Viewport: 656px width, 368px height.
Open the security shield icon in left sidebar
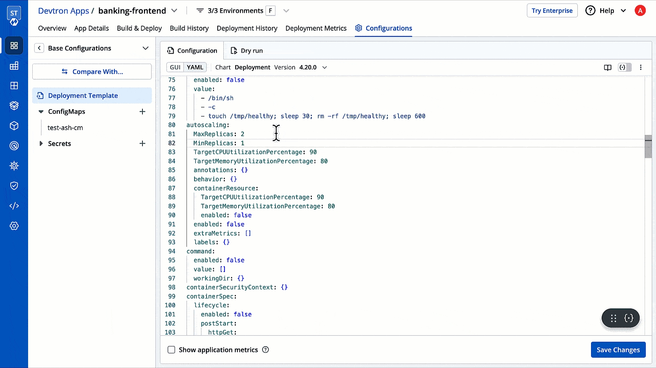pyautogui.click(x=14, y=186)
